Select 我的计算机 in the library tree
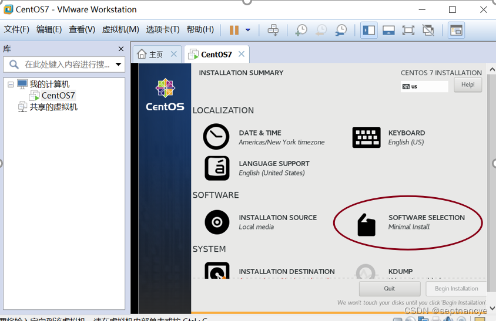 point(49,85)
